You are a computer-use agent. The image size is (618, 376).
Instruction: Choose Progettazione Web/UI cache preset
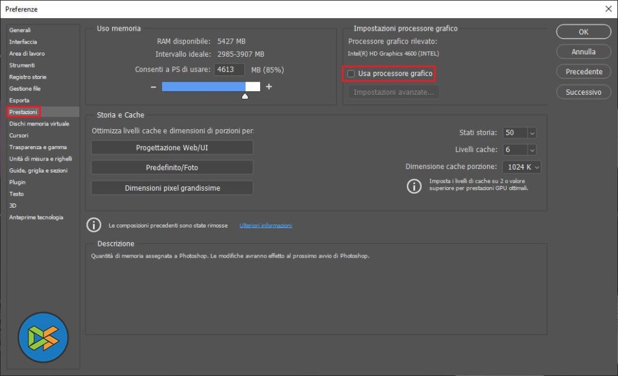172,148
